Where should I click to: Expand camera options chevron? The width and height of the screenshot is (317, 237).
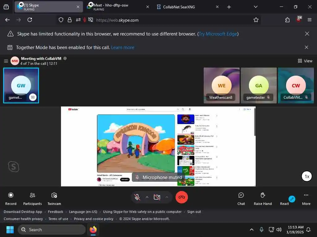[x=167, y=197]
